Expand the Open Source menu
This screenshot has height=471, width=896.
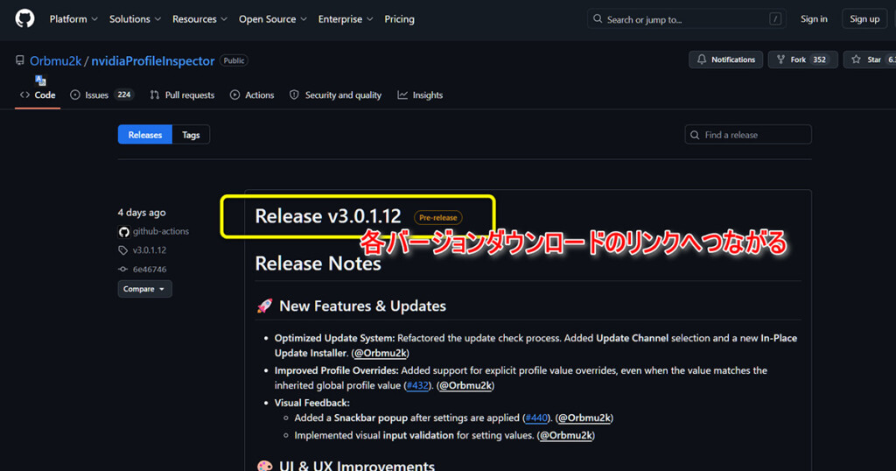273,19
